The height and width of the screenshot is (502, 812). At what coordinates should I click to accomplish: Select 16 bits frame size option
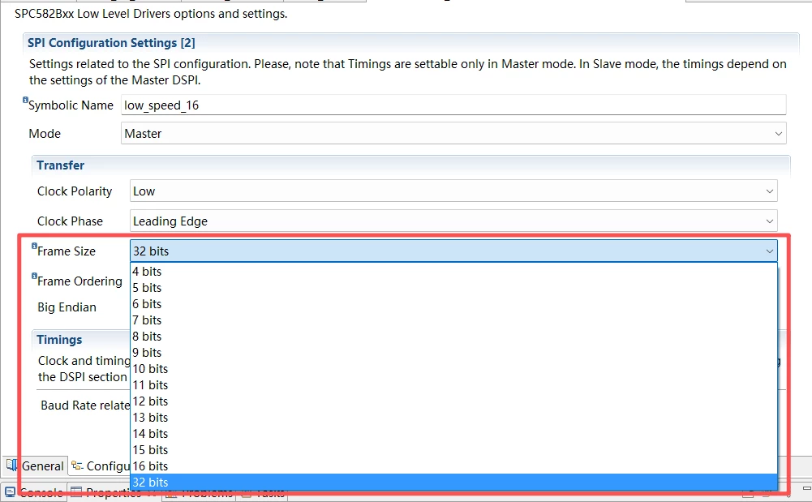(453, 466)
